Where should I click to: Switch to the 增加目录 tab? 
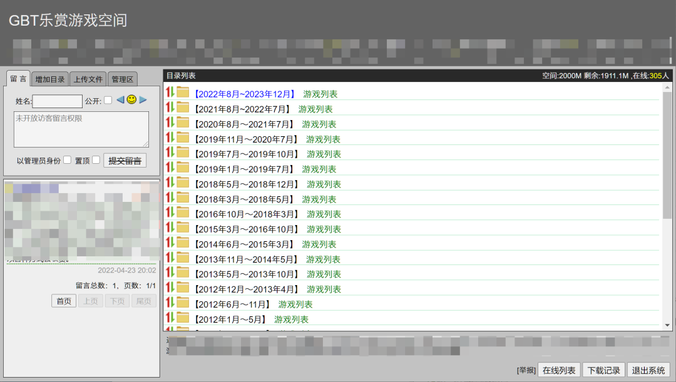[x=50, y=79]
